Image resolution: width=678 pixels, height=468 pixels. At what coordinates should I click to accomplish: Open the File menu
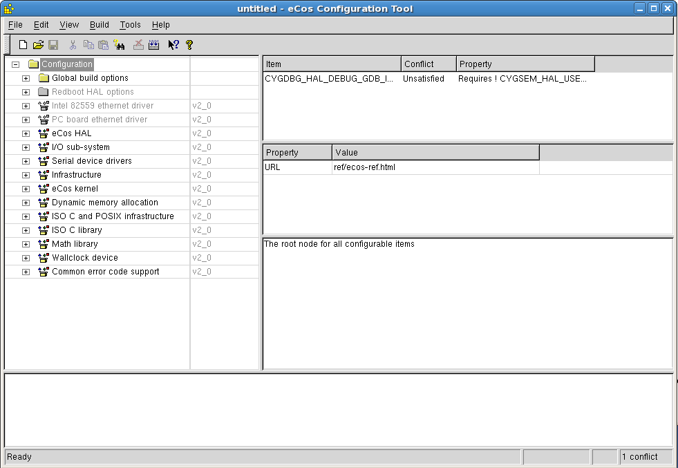tap(15, 25)
